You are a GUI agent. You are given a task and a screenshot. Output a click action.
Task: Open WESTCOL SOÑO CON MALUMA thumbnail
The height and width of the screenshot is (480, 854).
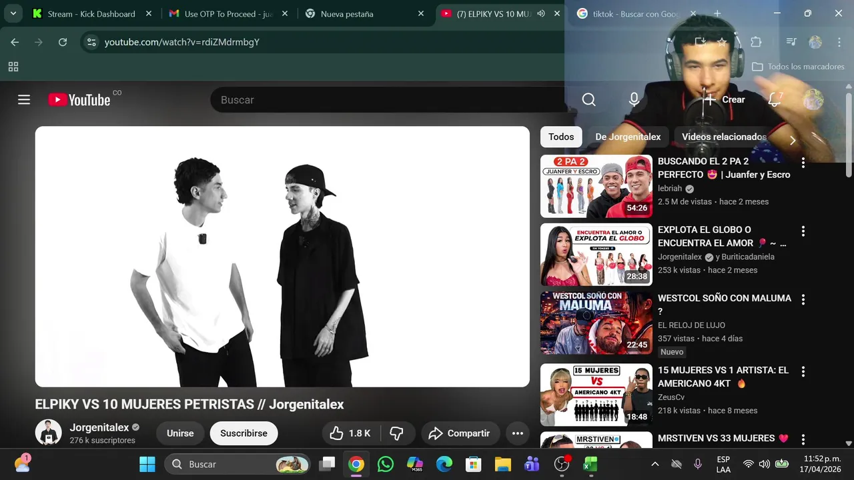tap(596, 323)
